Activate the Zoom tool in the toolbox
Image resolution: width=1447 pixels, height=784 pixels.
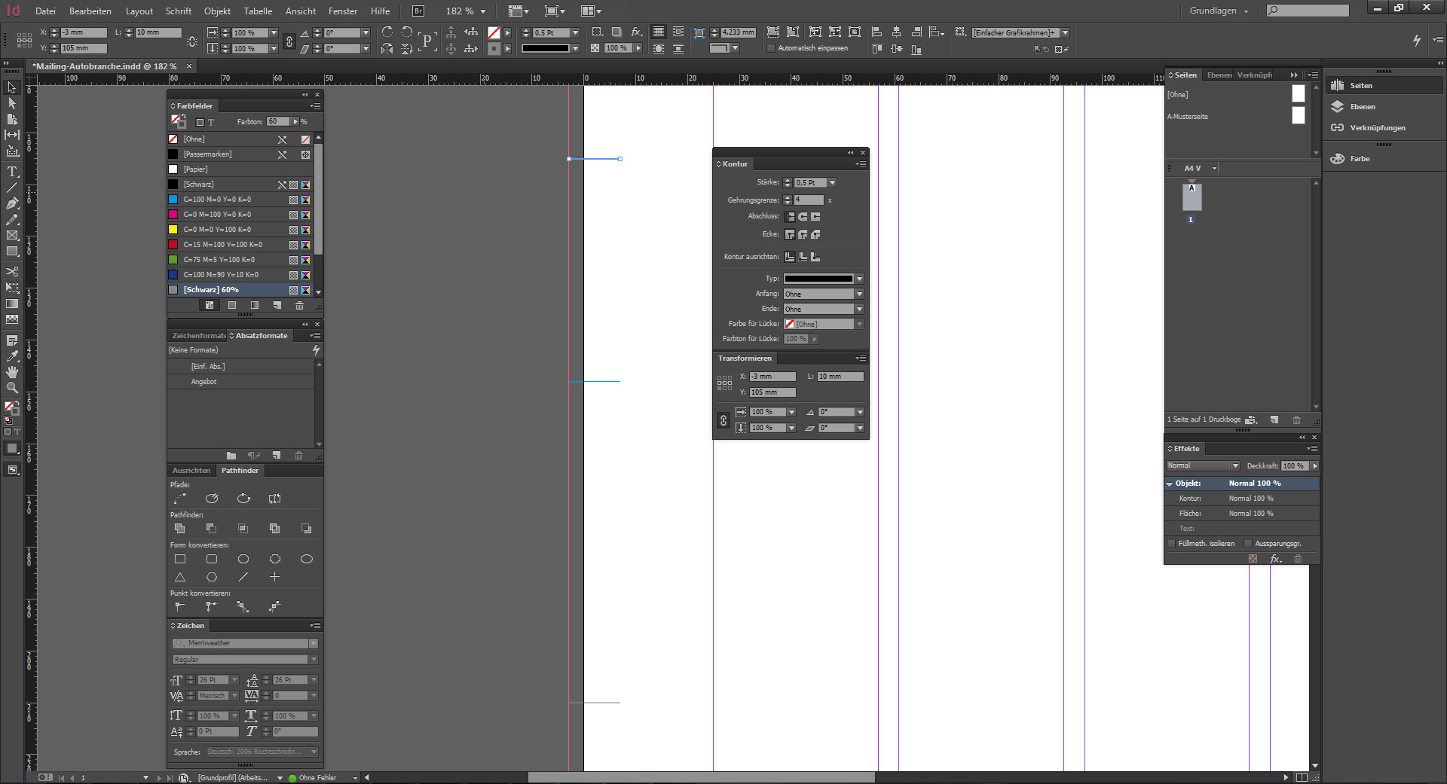[x=12, y=388]
